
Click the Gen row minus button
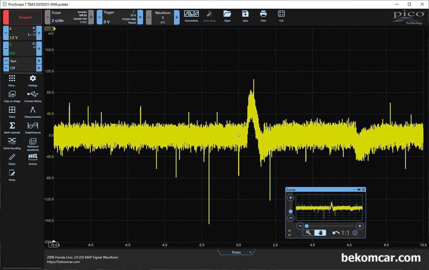tap(6, 61)
